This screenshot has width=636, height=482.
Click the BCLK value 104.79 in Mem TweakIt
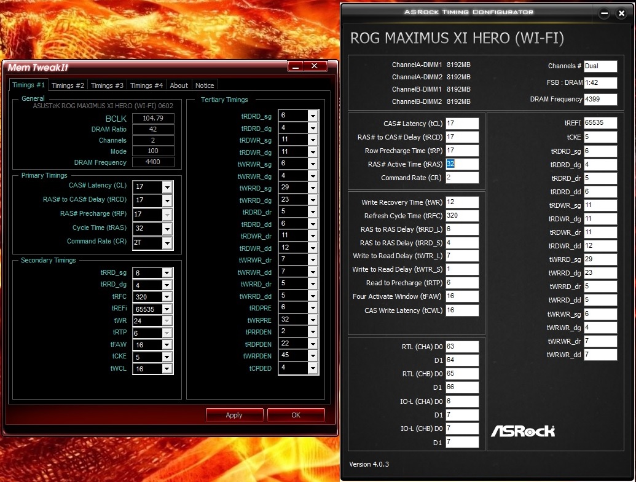[153, 118]
